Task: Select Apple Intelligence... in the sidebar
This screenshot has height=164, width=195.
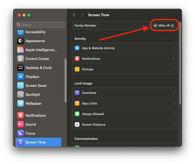Action: [38, 50]
